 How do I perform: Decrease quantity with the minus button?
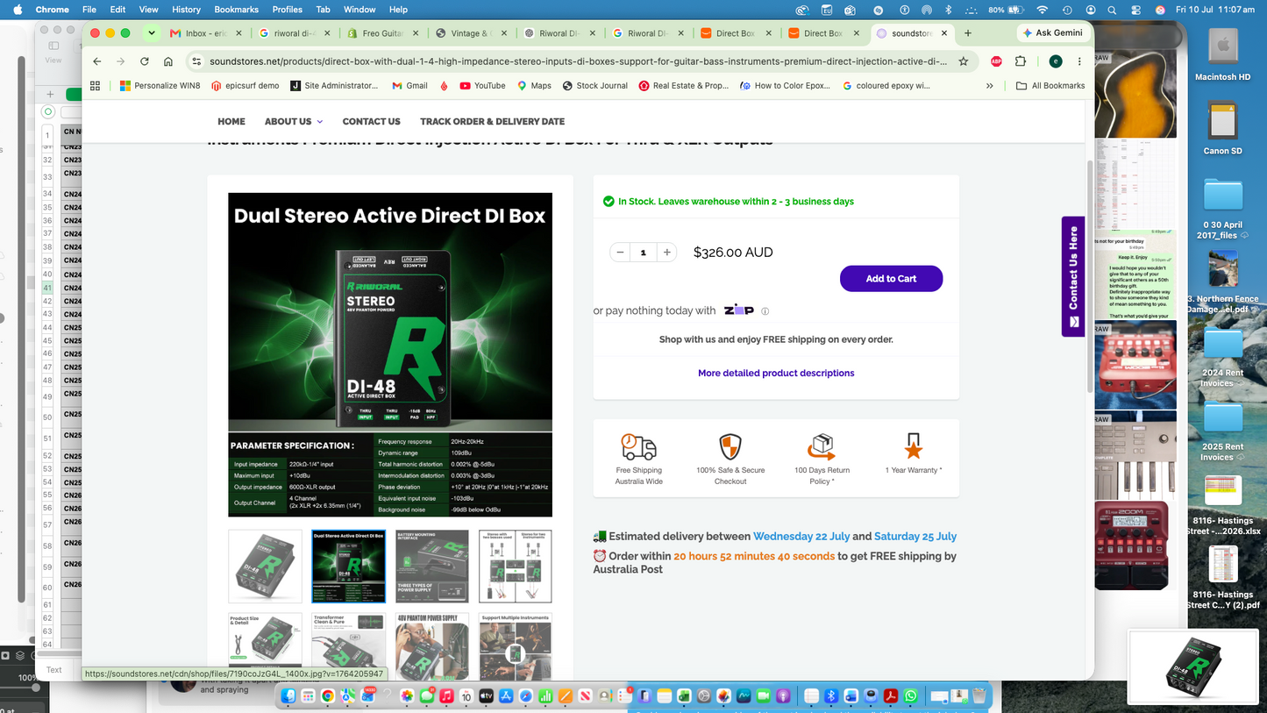620,253
